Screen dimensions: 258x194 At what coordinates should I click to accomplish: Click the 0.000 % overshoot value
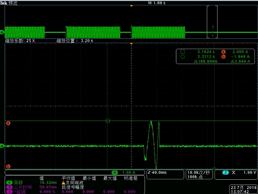tap(47, 192)
